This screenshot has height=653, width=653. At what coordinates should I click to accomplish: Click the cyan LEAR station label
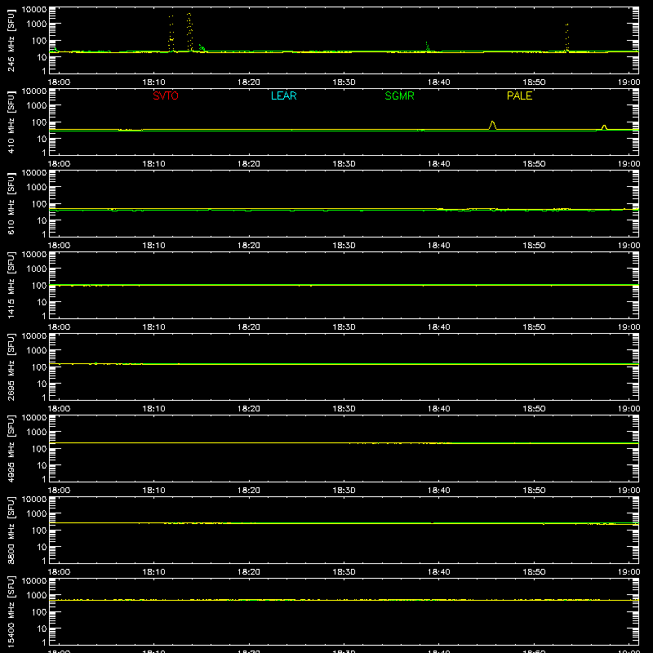coord(283,96)
